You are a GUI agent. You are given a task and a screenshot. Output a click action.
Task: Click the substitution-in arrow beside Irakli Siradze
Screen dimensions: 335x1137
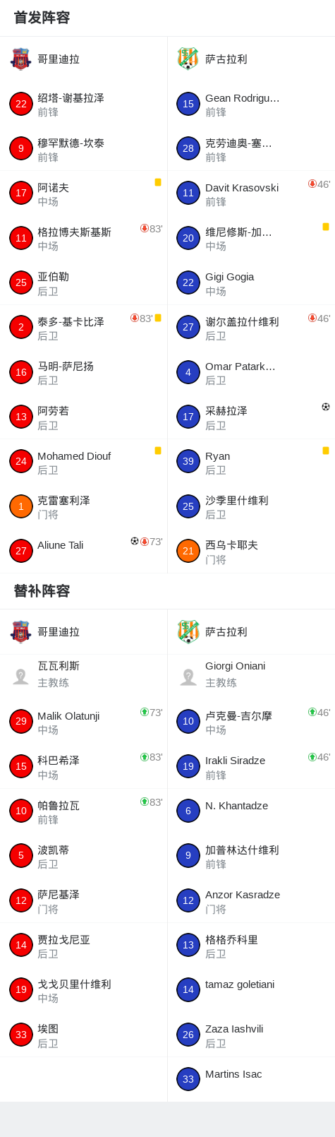(312, 756)
